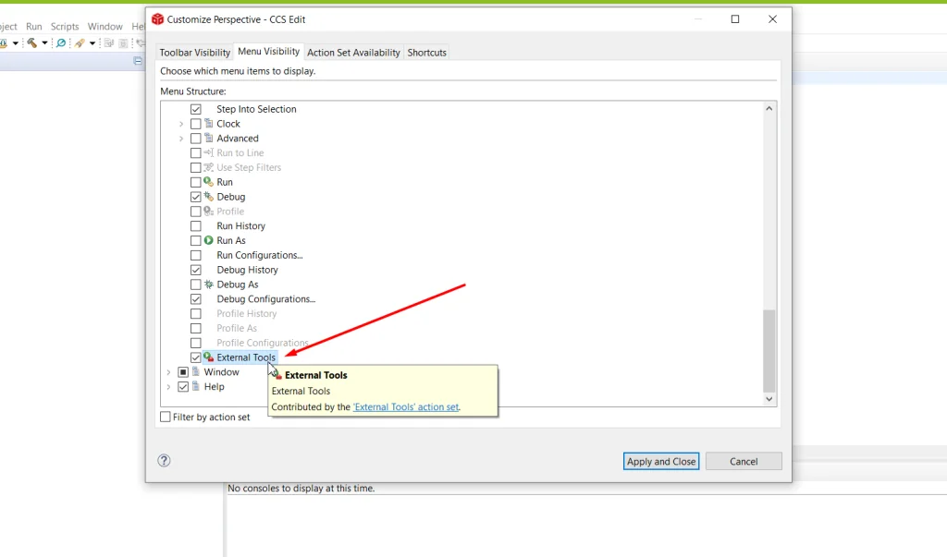Screen dimensions: 947x557
Task: Switch to the Toolbar Visibility tab
Action: pyautogui.click(x=194, y=53)
